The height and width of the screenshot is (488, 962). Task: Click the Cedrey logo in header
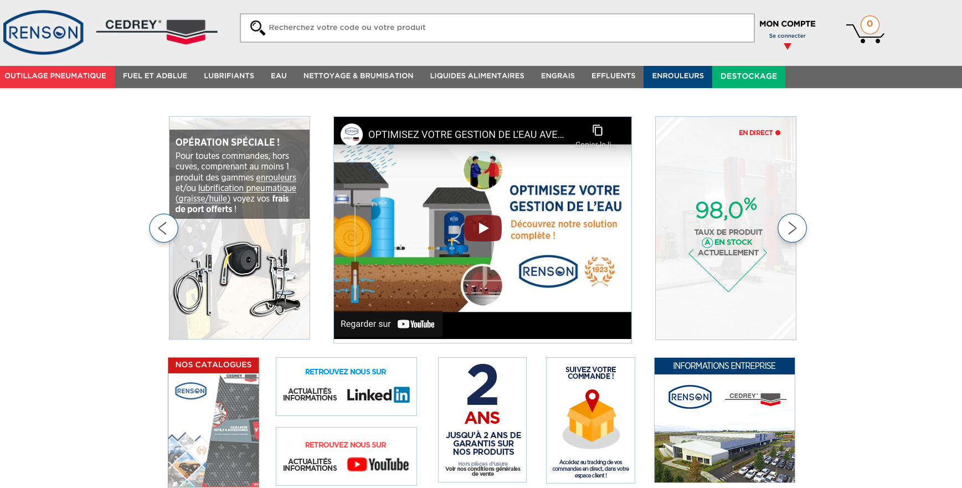point(157,30)
